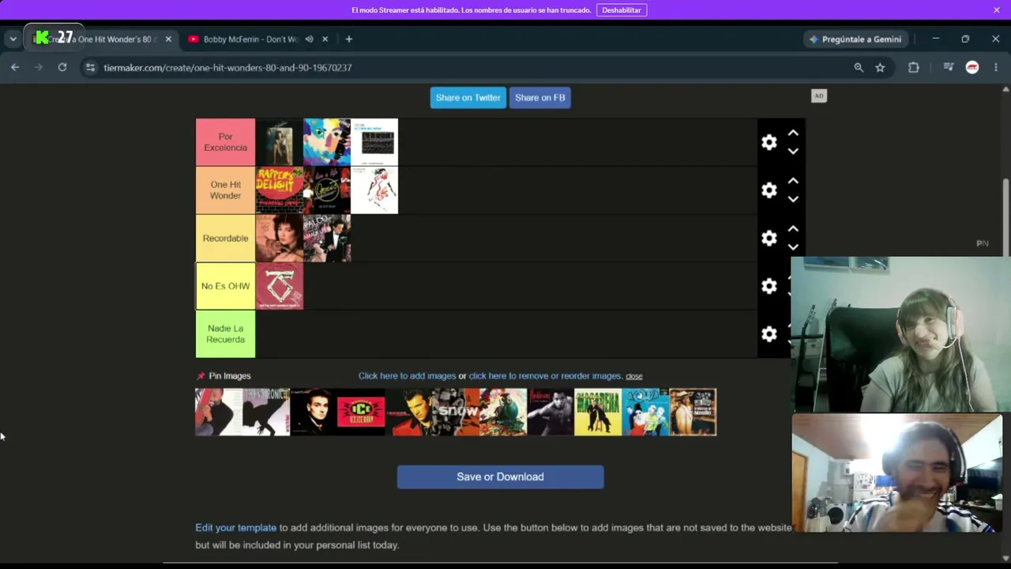Open a new browser tab

click(348, 39)
